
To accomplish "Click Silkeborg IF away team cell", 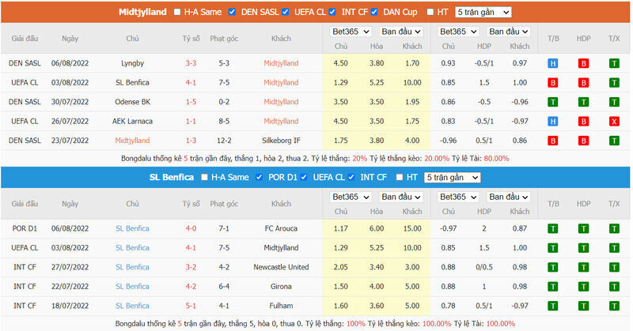I will click(x=281, y=141).
